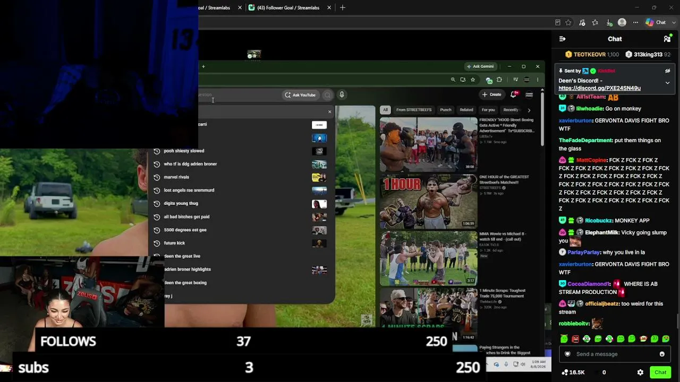Open MMA Wowie vs Michael B thumbnail

click(x=428, y=258)
